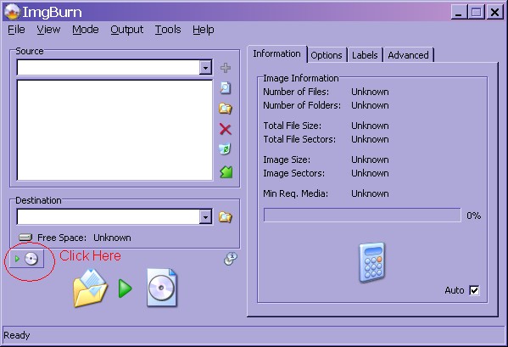Click the red X remove item icon
The width and height of the screenshot is (508, 347).
pos(226,129)
